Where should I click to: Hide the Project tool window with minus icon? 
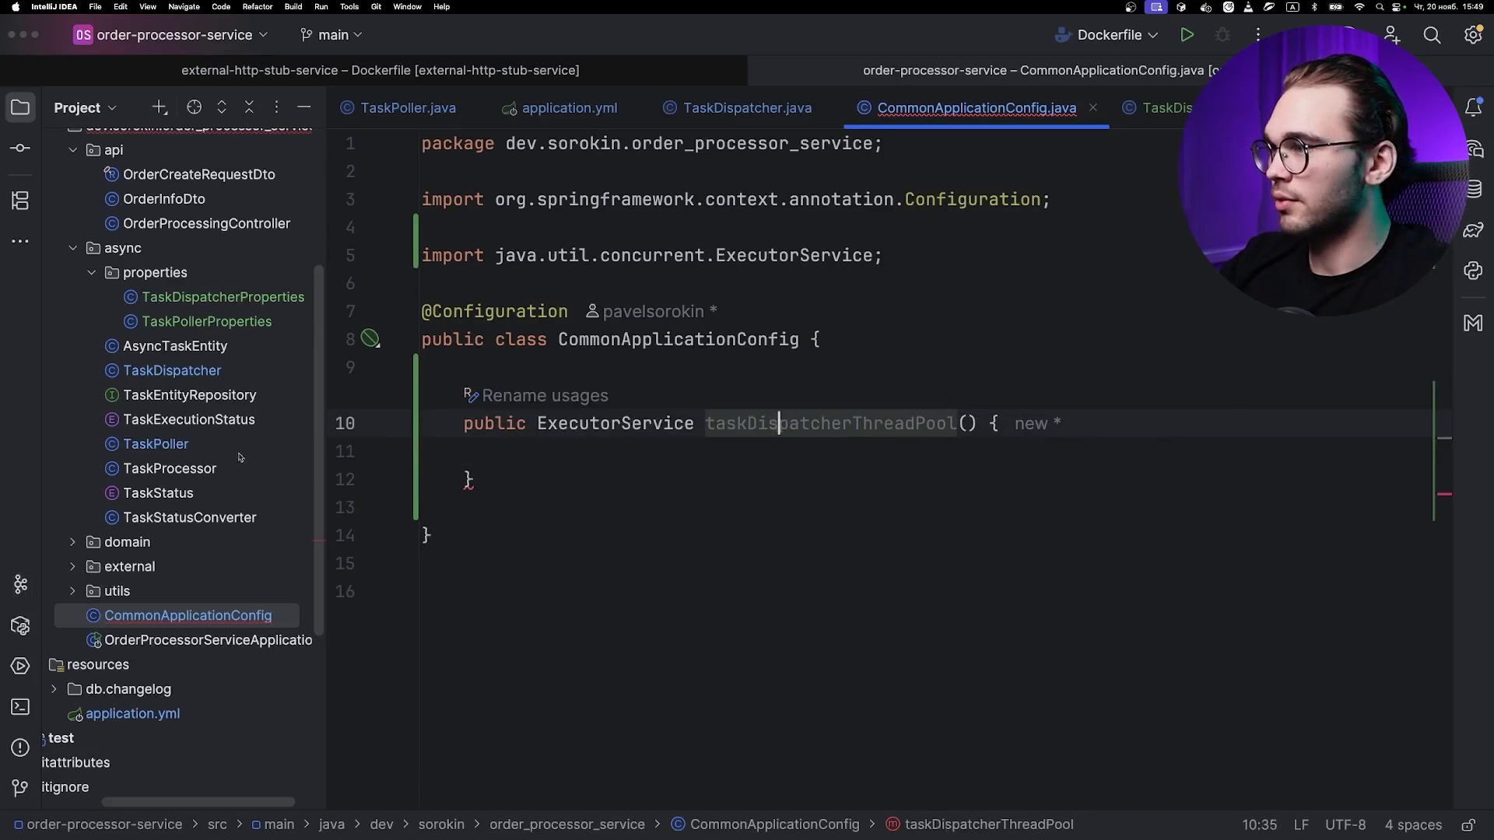(304, 107)
